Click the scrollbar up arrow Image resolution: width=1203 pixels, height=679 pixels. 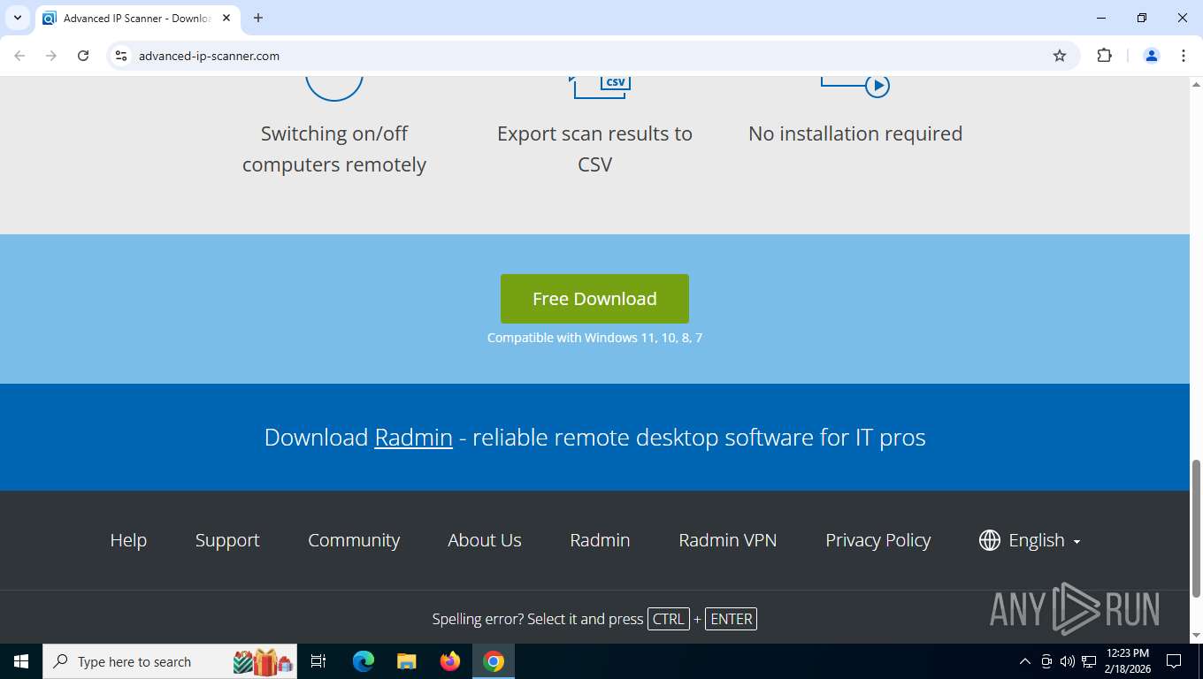pos(1196,84)
